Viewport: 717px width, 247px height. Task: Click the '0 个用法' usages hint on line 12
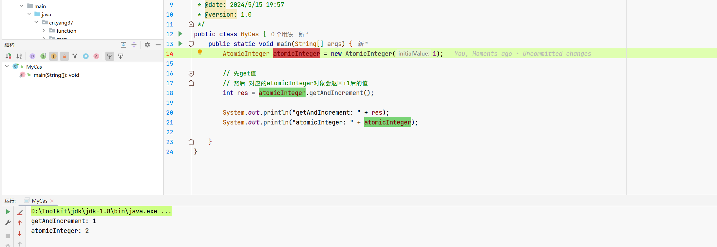click(x=282, y=34)
